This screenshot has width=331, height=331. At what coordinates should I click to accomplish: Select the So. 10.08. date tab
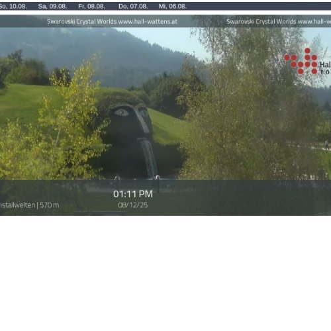point(13,7)
